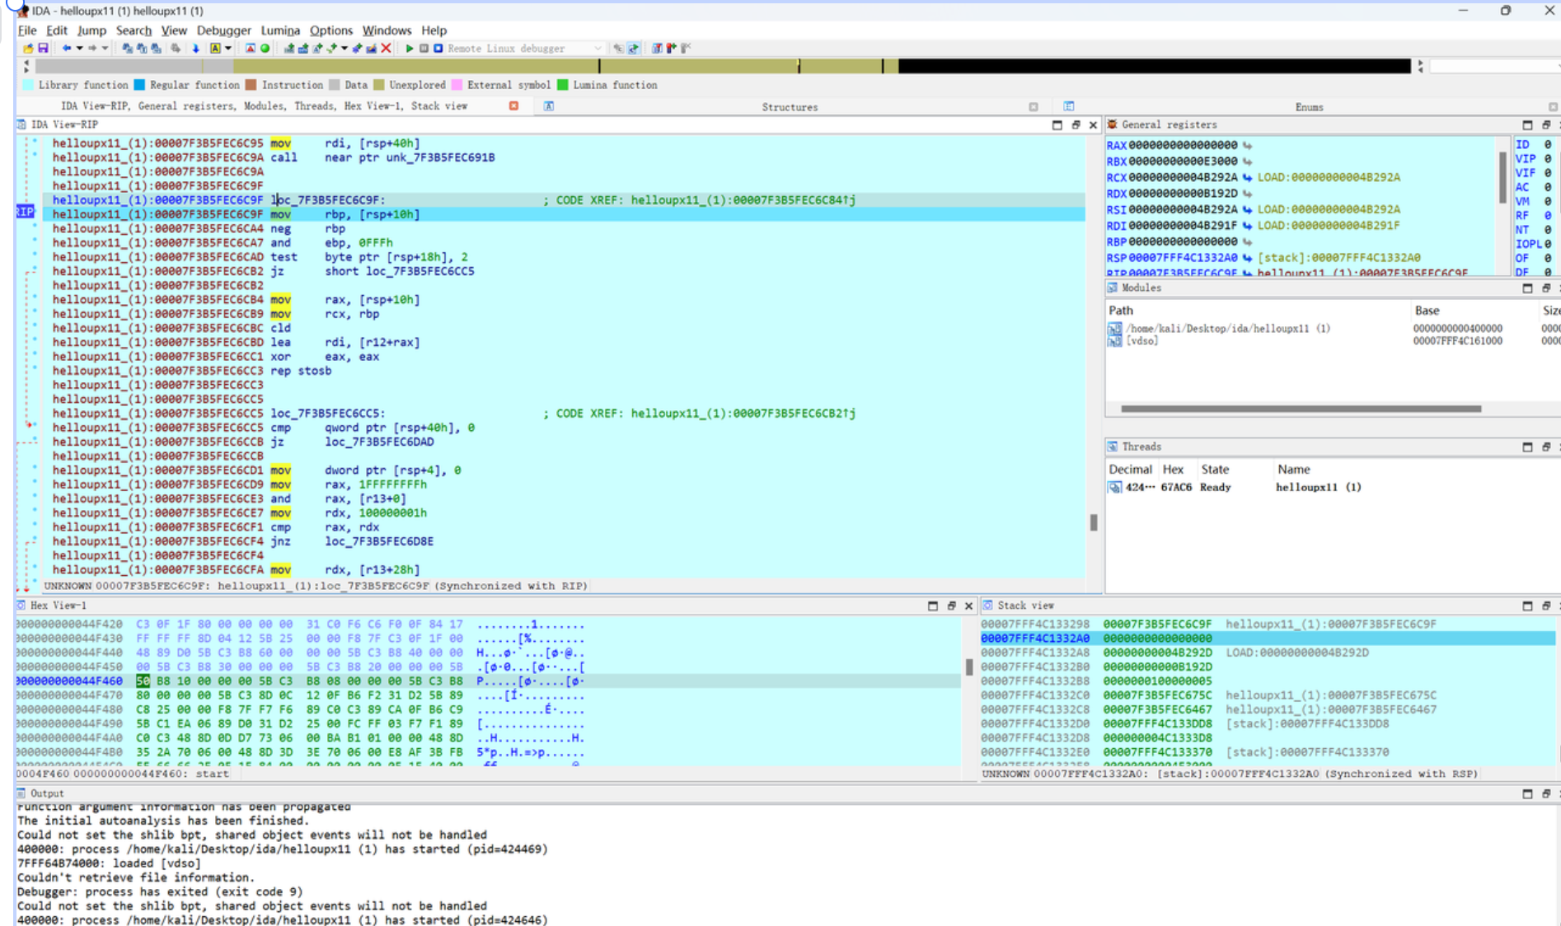This screenshot has width=1561, height=926.
Task: Follow the RSP register jump arrow
Action: point(1247,258)
